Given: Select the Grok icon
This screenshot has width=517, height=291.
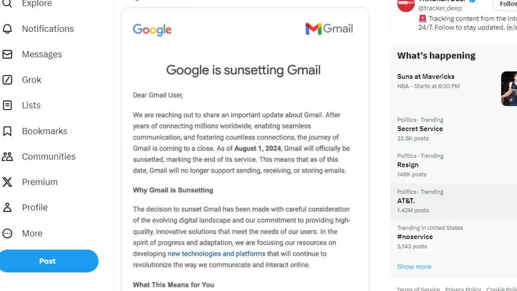Looking at the screenshot, I should pyautogui.click(x=7, y=80).
